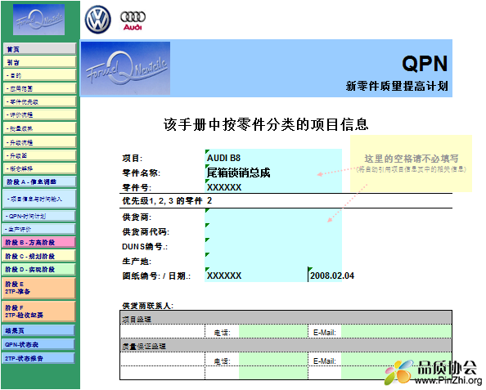
Task: Click the 项目经理 name field
Action: click(163, 332)
